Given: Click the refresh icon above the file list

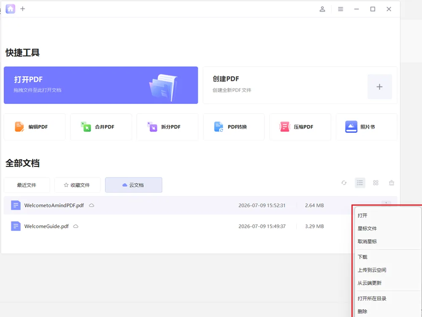Looking at the screenshot, I should coord(344,183).
